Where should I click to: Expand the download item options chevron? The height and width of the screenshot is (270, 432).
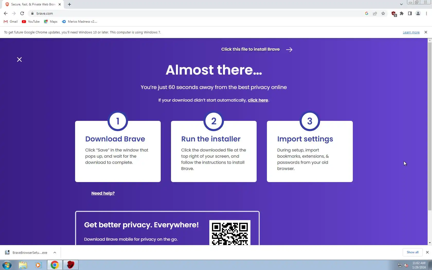pos(55,253)
